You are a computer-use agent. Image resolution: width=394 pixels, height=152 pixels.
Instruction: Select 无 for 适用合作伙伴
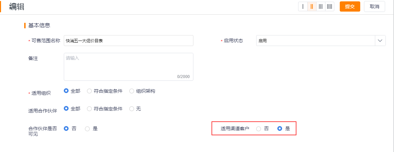[x=135, y=108]
